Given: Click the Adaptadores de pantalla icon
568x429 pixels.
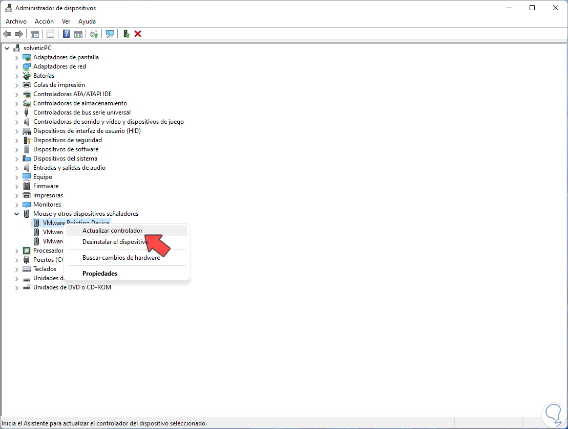Looking at the screenshot, I should pos(27,57).
